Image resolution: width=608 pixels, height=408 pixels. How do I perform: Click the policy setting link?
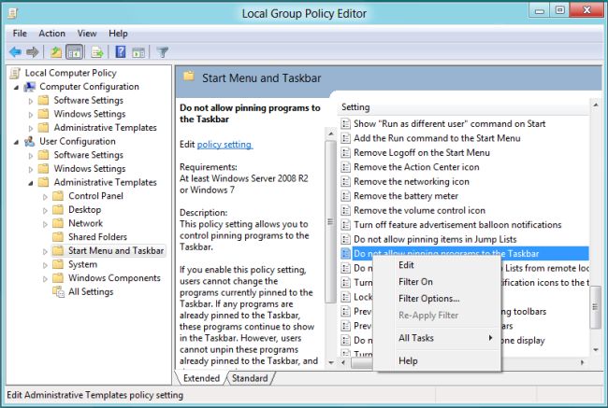pyautogui.click(x=224, y=145)
